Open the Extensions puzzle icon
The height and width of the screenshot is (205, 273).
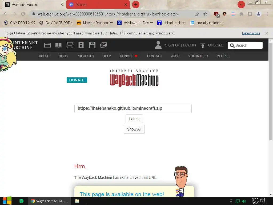click(x=241, y=14)
